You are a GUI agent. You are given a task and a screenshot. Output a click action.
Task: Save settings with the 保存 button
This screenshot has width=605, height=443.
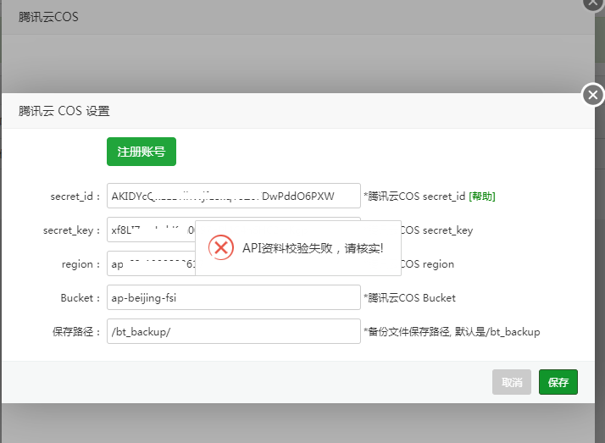point(558,382)
